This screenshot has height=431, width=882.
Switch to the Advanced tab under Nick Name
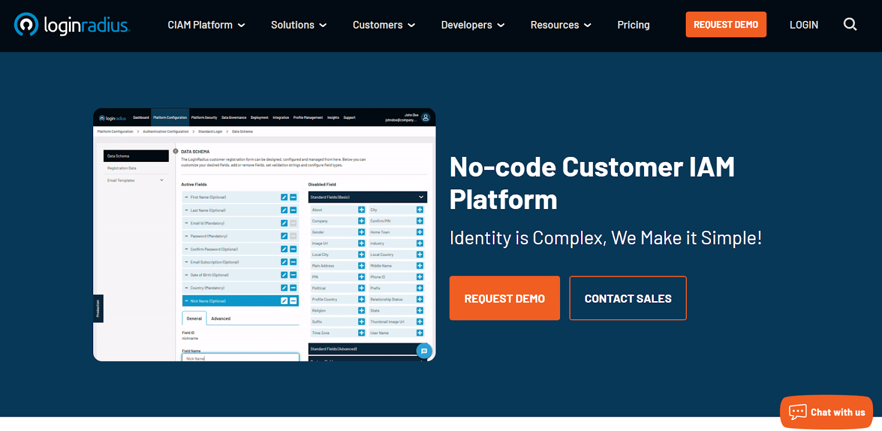coord(220,319)
